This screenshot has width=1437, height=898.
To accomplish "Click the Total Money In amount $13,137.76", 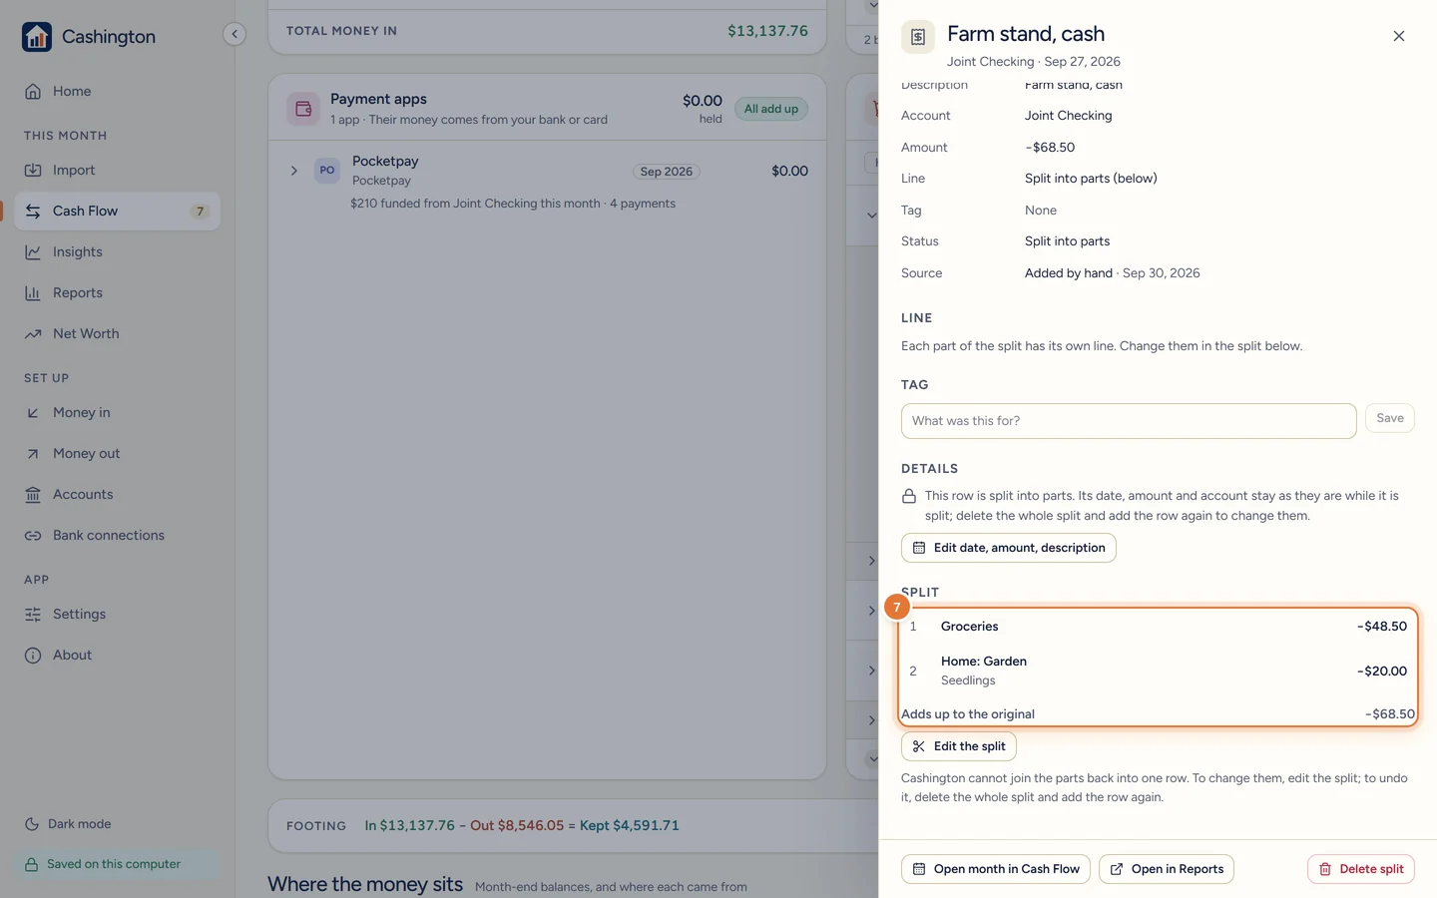I will [767, 31].
